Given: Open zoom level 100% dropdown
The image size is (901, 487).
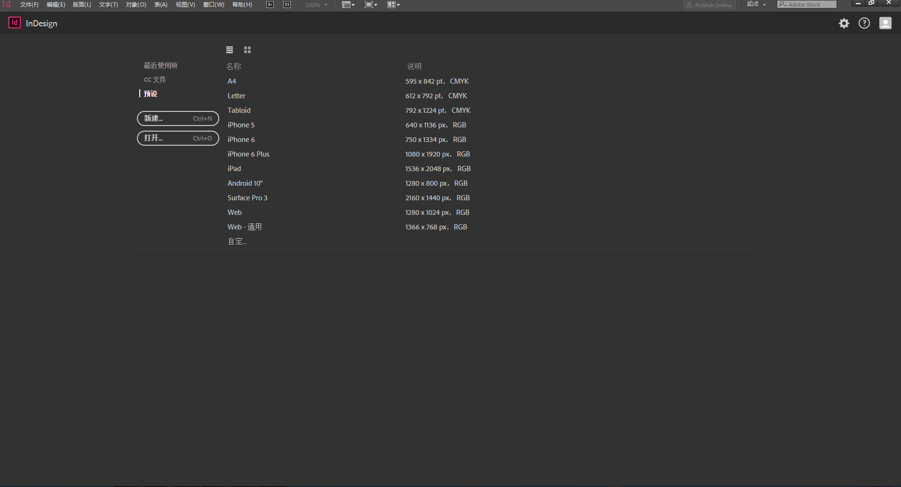Looking at the screenshot, I should coord(316,5).
